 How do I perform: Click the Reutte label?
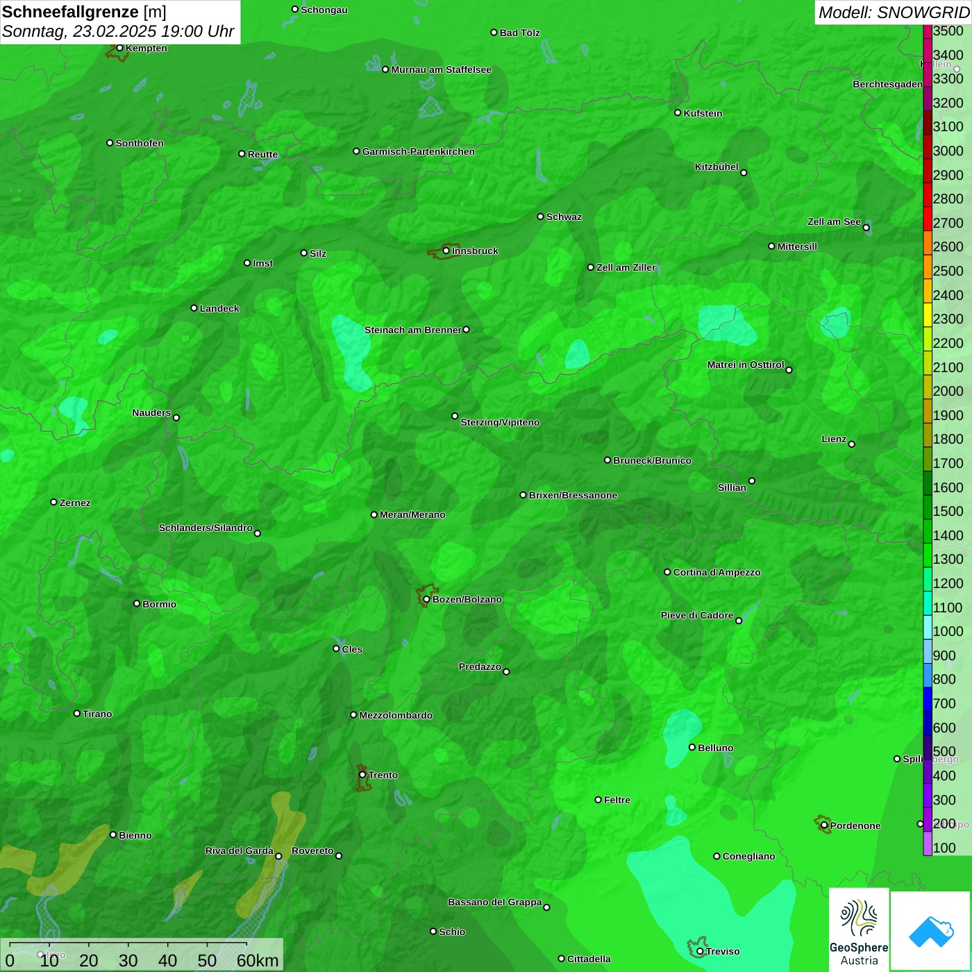pos(262,154)
